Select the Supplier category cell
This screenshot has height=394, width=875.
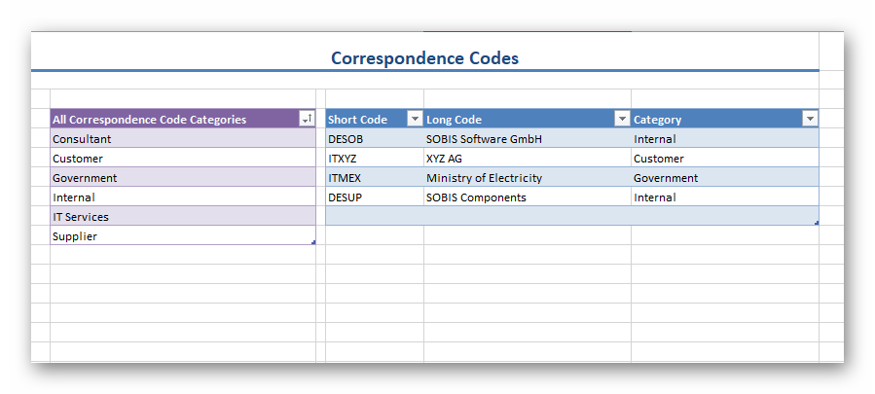182,236
